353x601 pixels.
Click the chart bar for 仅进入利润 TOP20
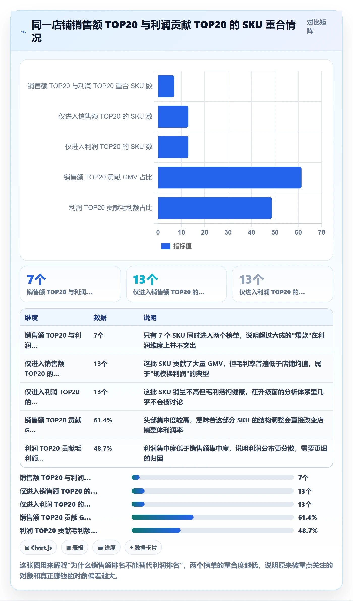(x=173, y=147)
